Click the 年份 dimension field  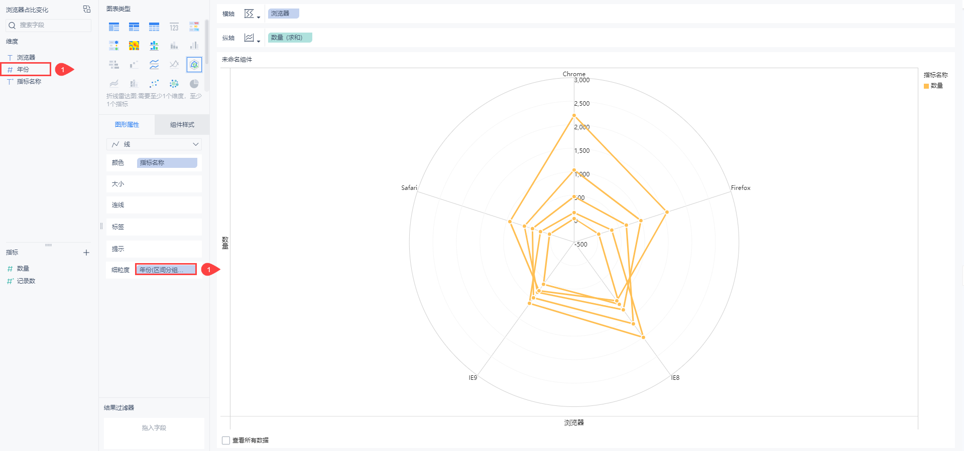pos(24,70)
